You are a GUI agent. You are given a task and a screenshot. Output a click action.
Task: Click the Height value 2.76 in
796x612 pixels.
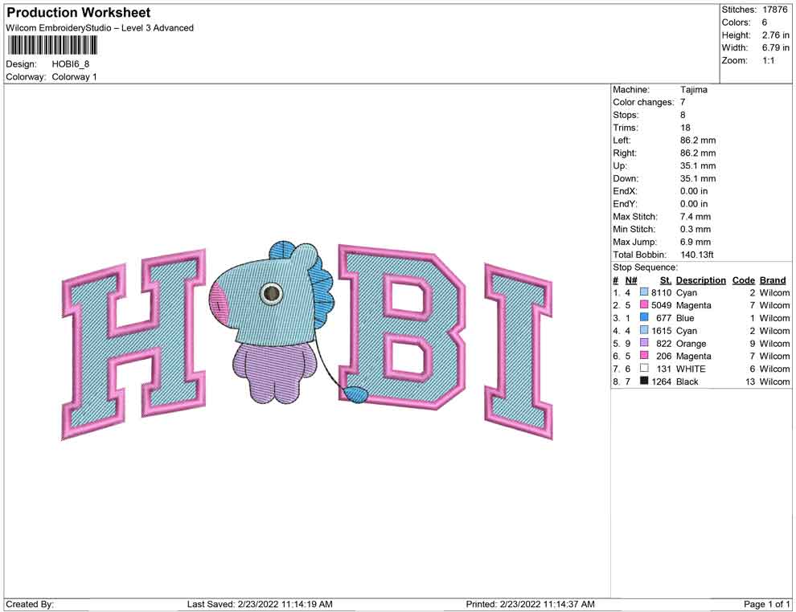(776, 35)
